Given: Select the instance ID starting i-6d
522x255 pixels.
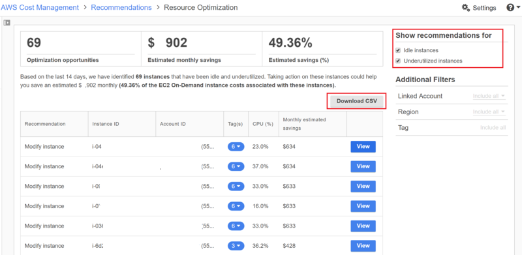Looking at the screenshot, I should pyautogui.click(x=97, y=246).
